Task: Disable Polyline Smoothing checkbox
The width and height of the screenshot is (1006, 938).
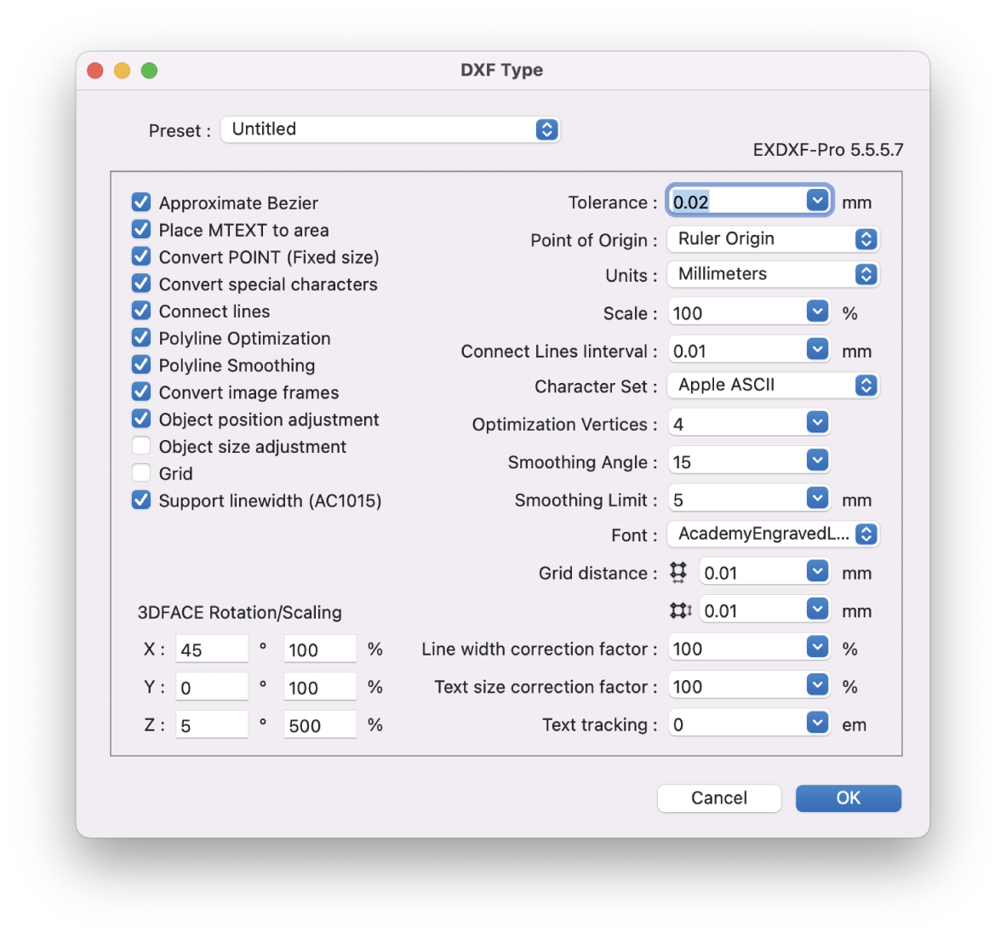Action: pyautogui.click(x=141, y=365)
